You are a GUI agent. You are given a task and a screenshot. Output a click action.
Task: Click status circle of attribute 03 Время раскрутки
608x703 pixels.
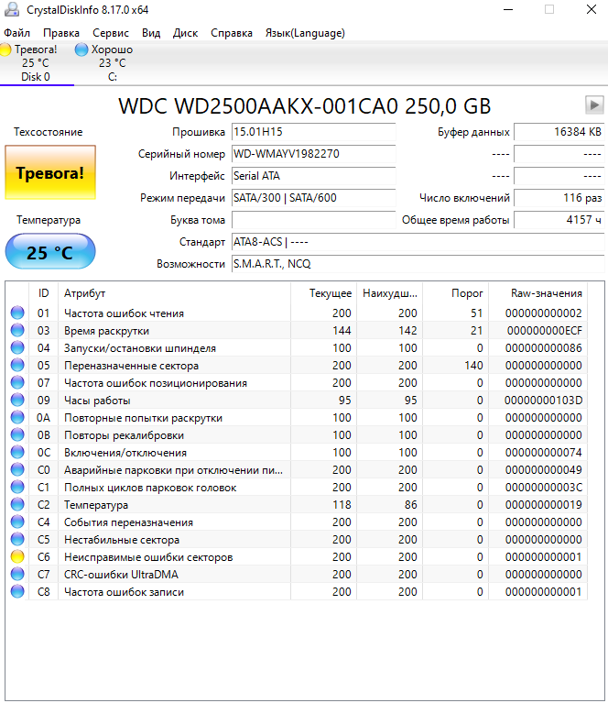point(17,330)
